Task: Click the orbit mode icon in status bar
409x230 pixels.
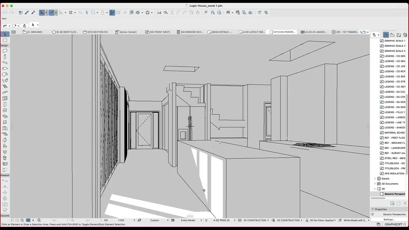Action: click(28, 220)
